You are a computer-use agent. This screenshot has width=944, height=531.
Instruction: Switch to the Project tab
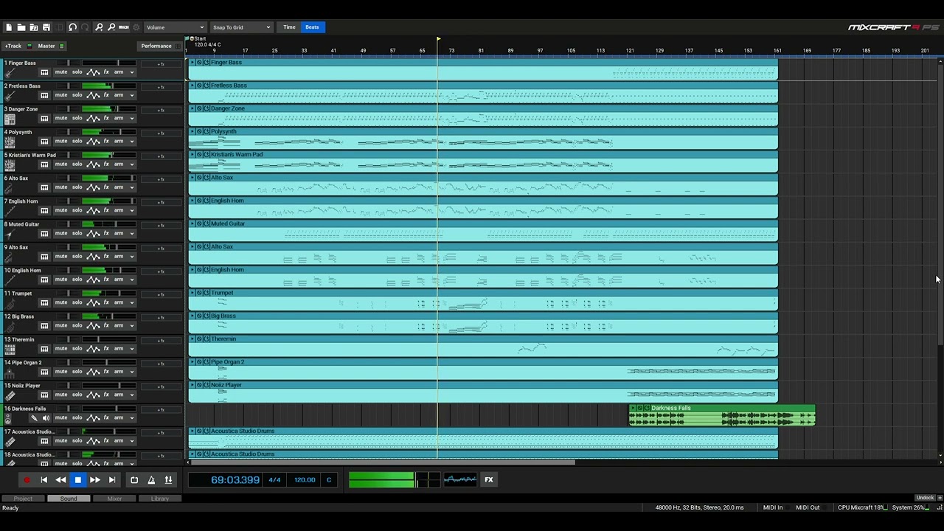[23, 499]
